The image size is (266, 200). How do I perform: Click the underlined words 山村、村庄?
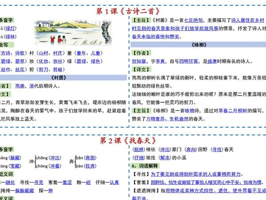tap(51, 53)
